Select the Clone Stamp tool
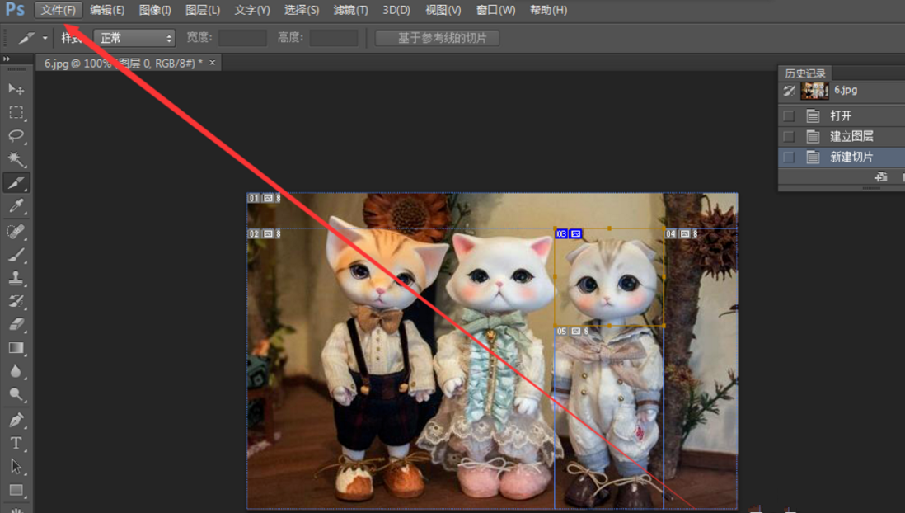Viewport: 905px width, 513px height. [16, 278]
